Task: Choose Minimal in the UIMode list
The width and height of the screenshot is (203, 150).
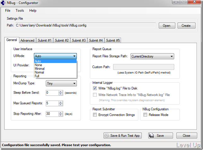Action: [55, 69]
